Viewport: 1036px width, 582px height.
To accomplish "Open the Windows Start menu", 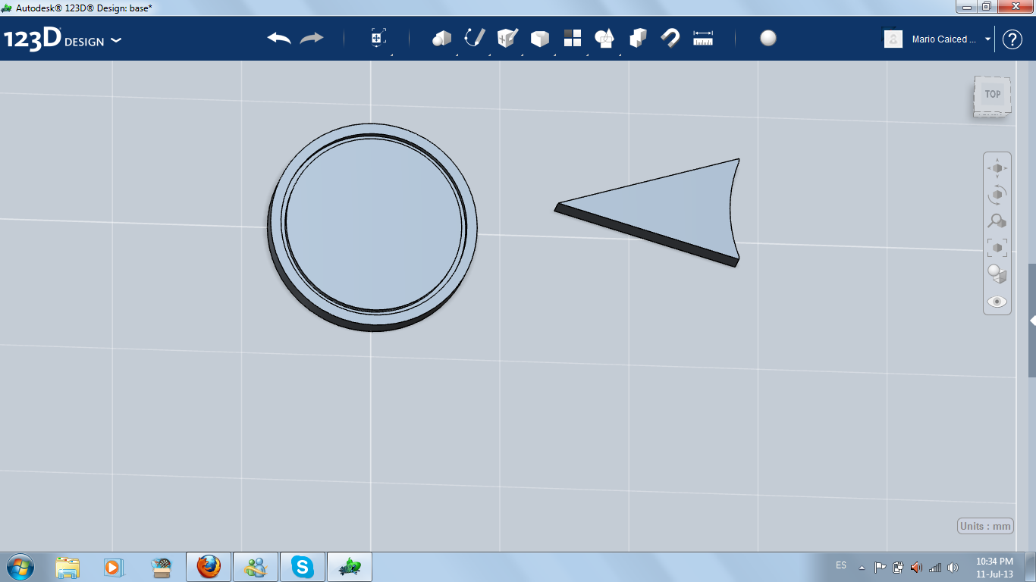I will pyautogui.click(x=19, y=567).
